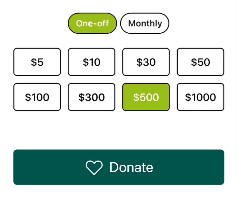Screen dimensions: 238x198
Task: Click the highlighted $500 amount
Action: point(146,97)
